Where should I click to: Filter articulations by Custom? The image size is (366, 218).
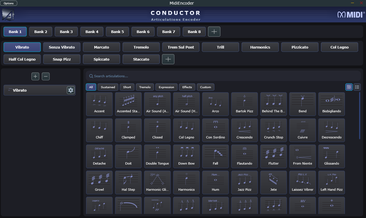coord(206,87)
